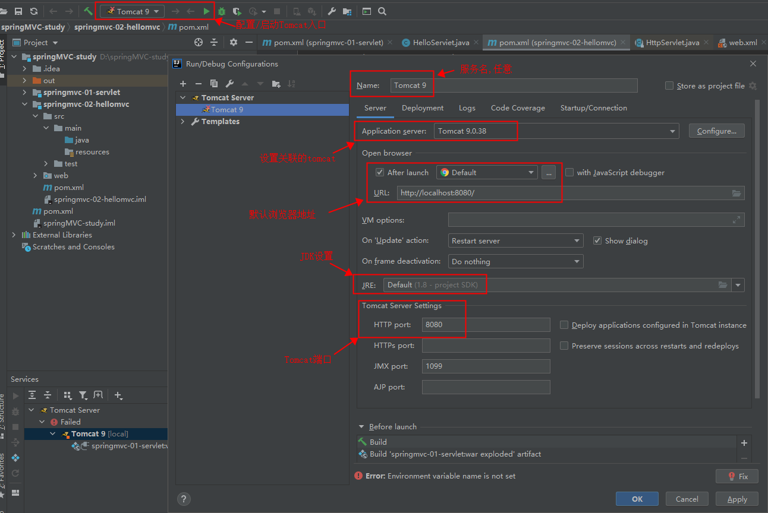
Task: Click Locate target icon in Project panel header
Action: (x=199, y=42)
